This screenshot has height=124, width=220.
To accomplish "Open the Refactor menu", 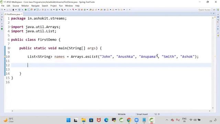I will (25, 6).
